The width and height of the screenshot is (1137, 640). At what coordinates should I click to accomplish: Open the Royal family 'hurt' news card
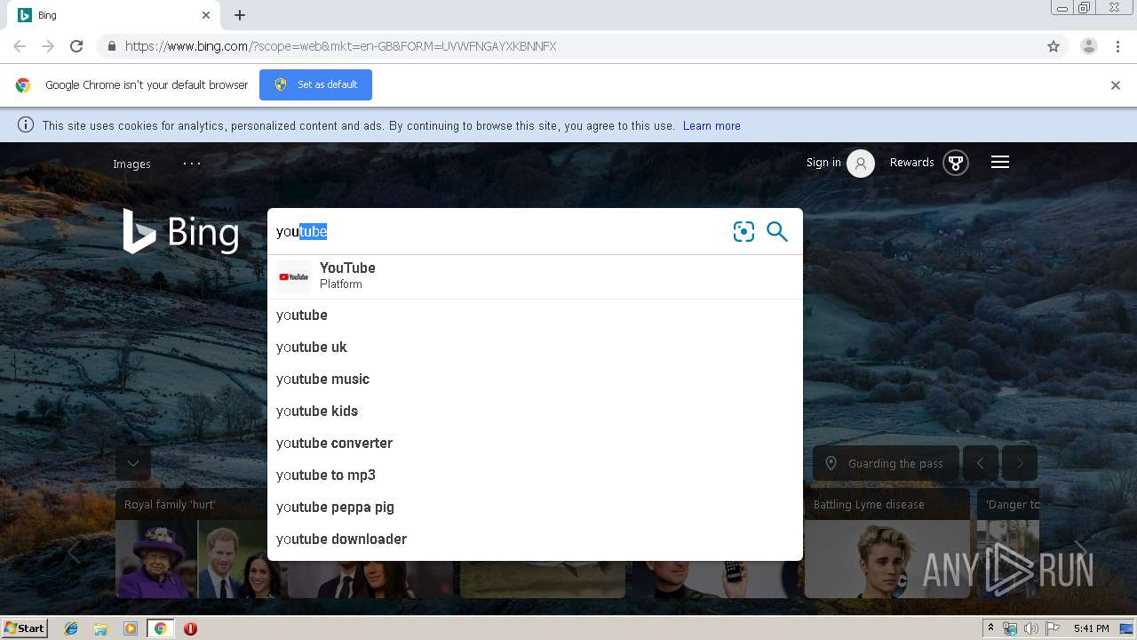click(198, 543)
